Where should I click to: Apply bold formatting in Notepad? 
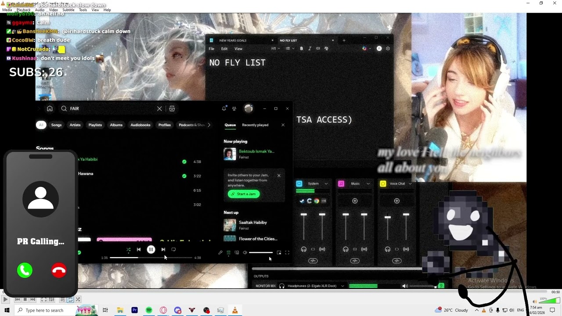coord(302,49)
